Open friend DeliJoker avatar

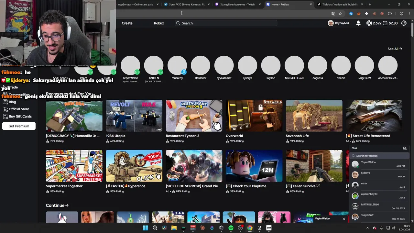pos(201,65)
